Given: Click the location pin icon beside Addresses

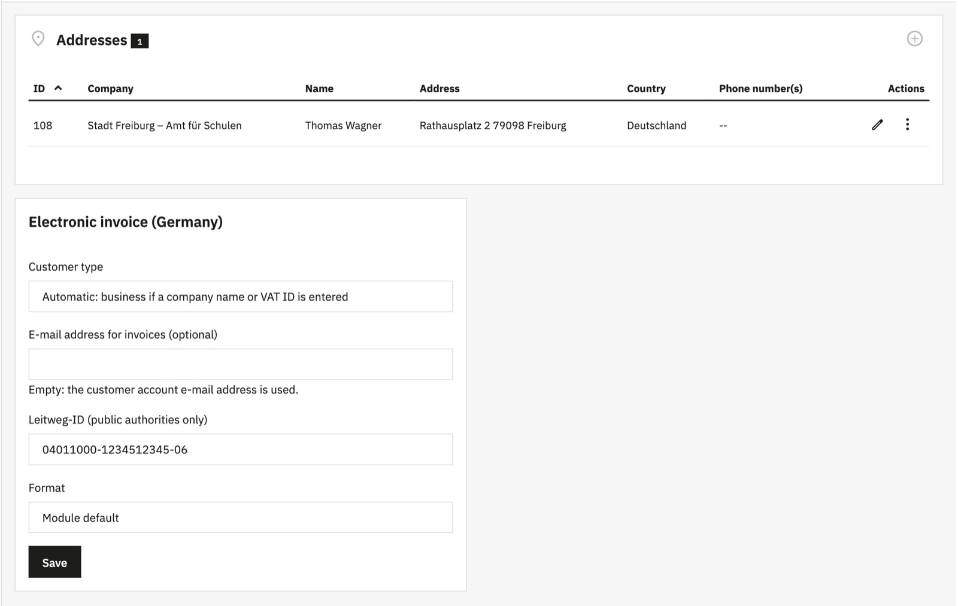Looking at the screenshot, I should tap(38, 39).
